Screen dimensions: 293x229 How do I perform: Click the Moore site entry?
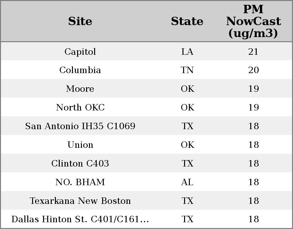coord(80,89)
